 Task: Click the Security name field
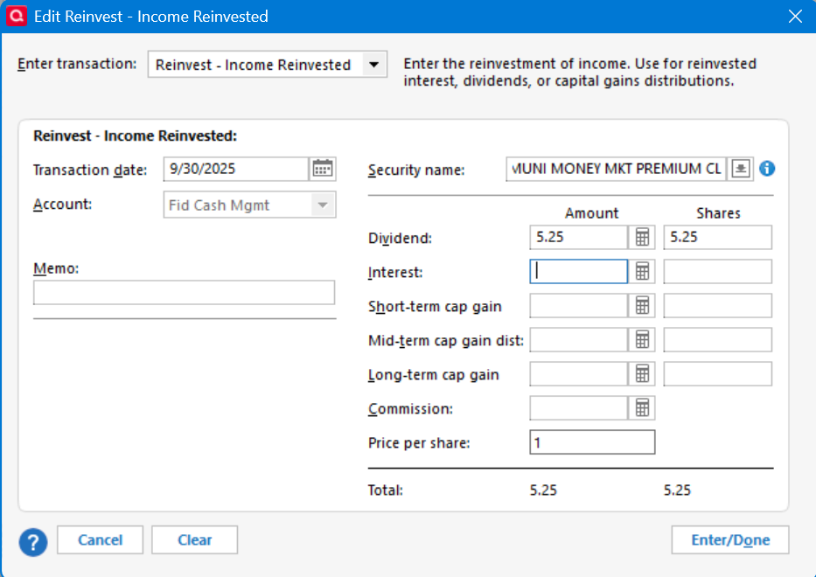point(617,169)
